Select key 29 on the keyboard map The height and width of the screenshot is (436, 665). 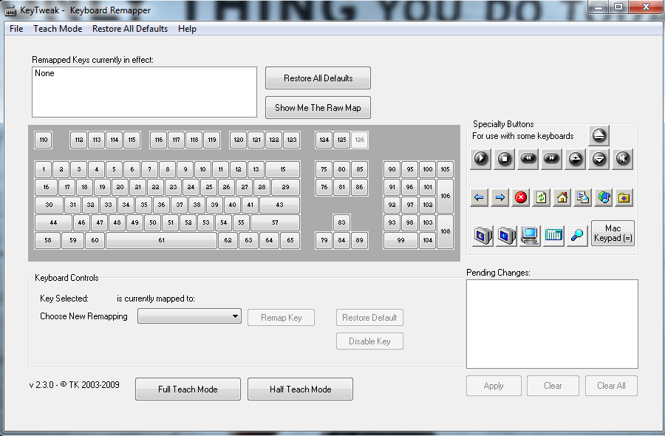tap(285, 187)
